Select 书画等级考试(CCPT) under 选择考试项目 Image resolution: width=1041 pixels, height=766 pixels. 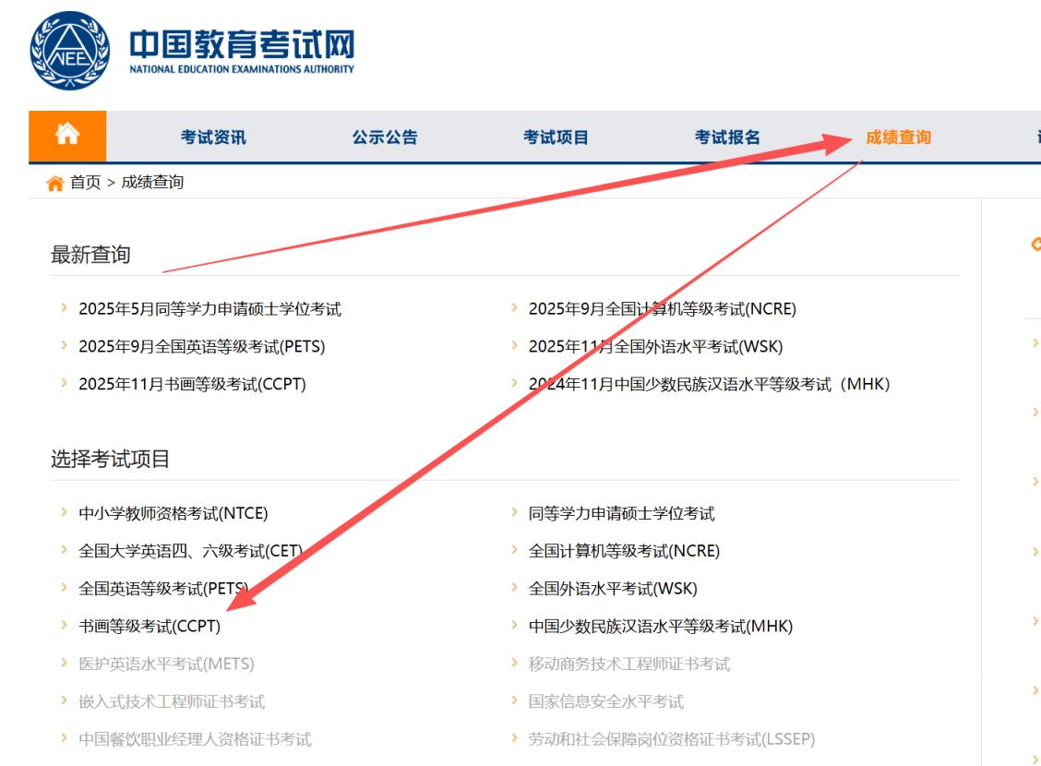tap(150, 626)
